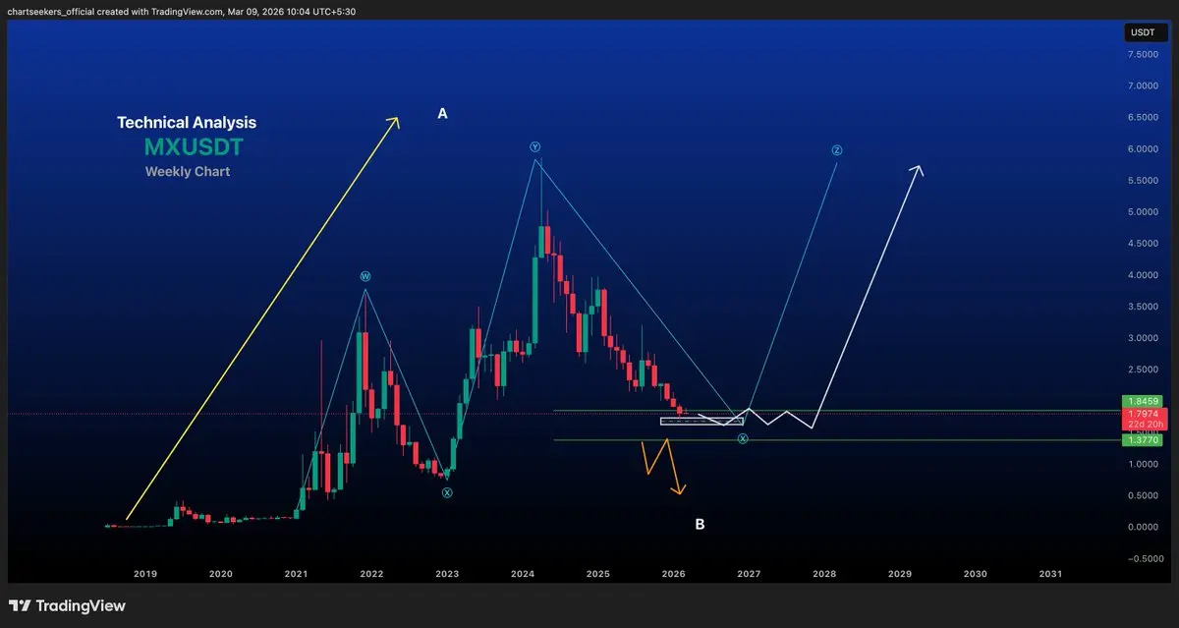Click the 3.5000 price axis value
Image resolution: width=1179 pixels, height=628 pixels.
(1142, 307)
